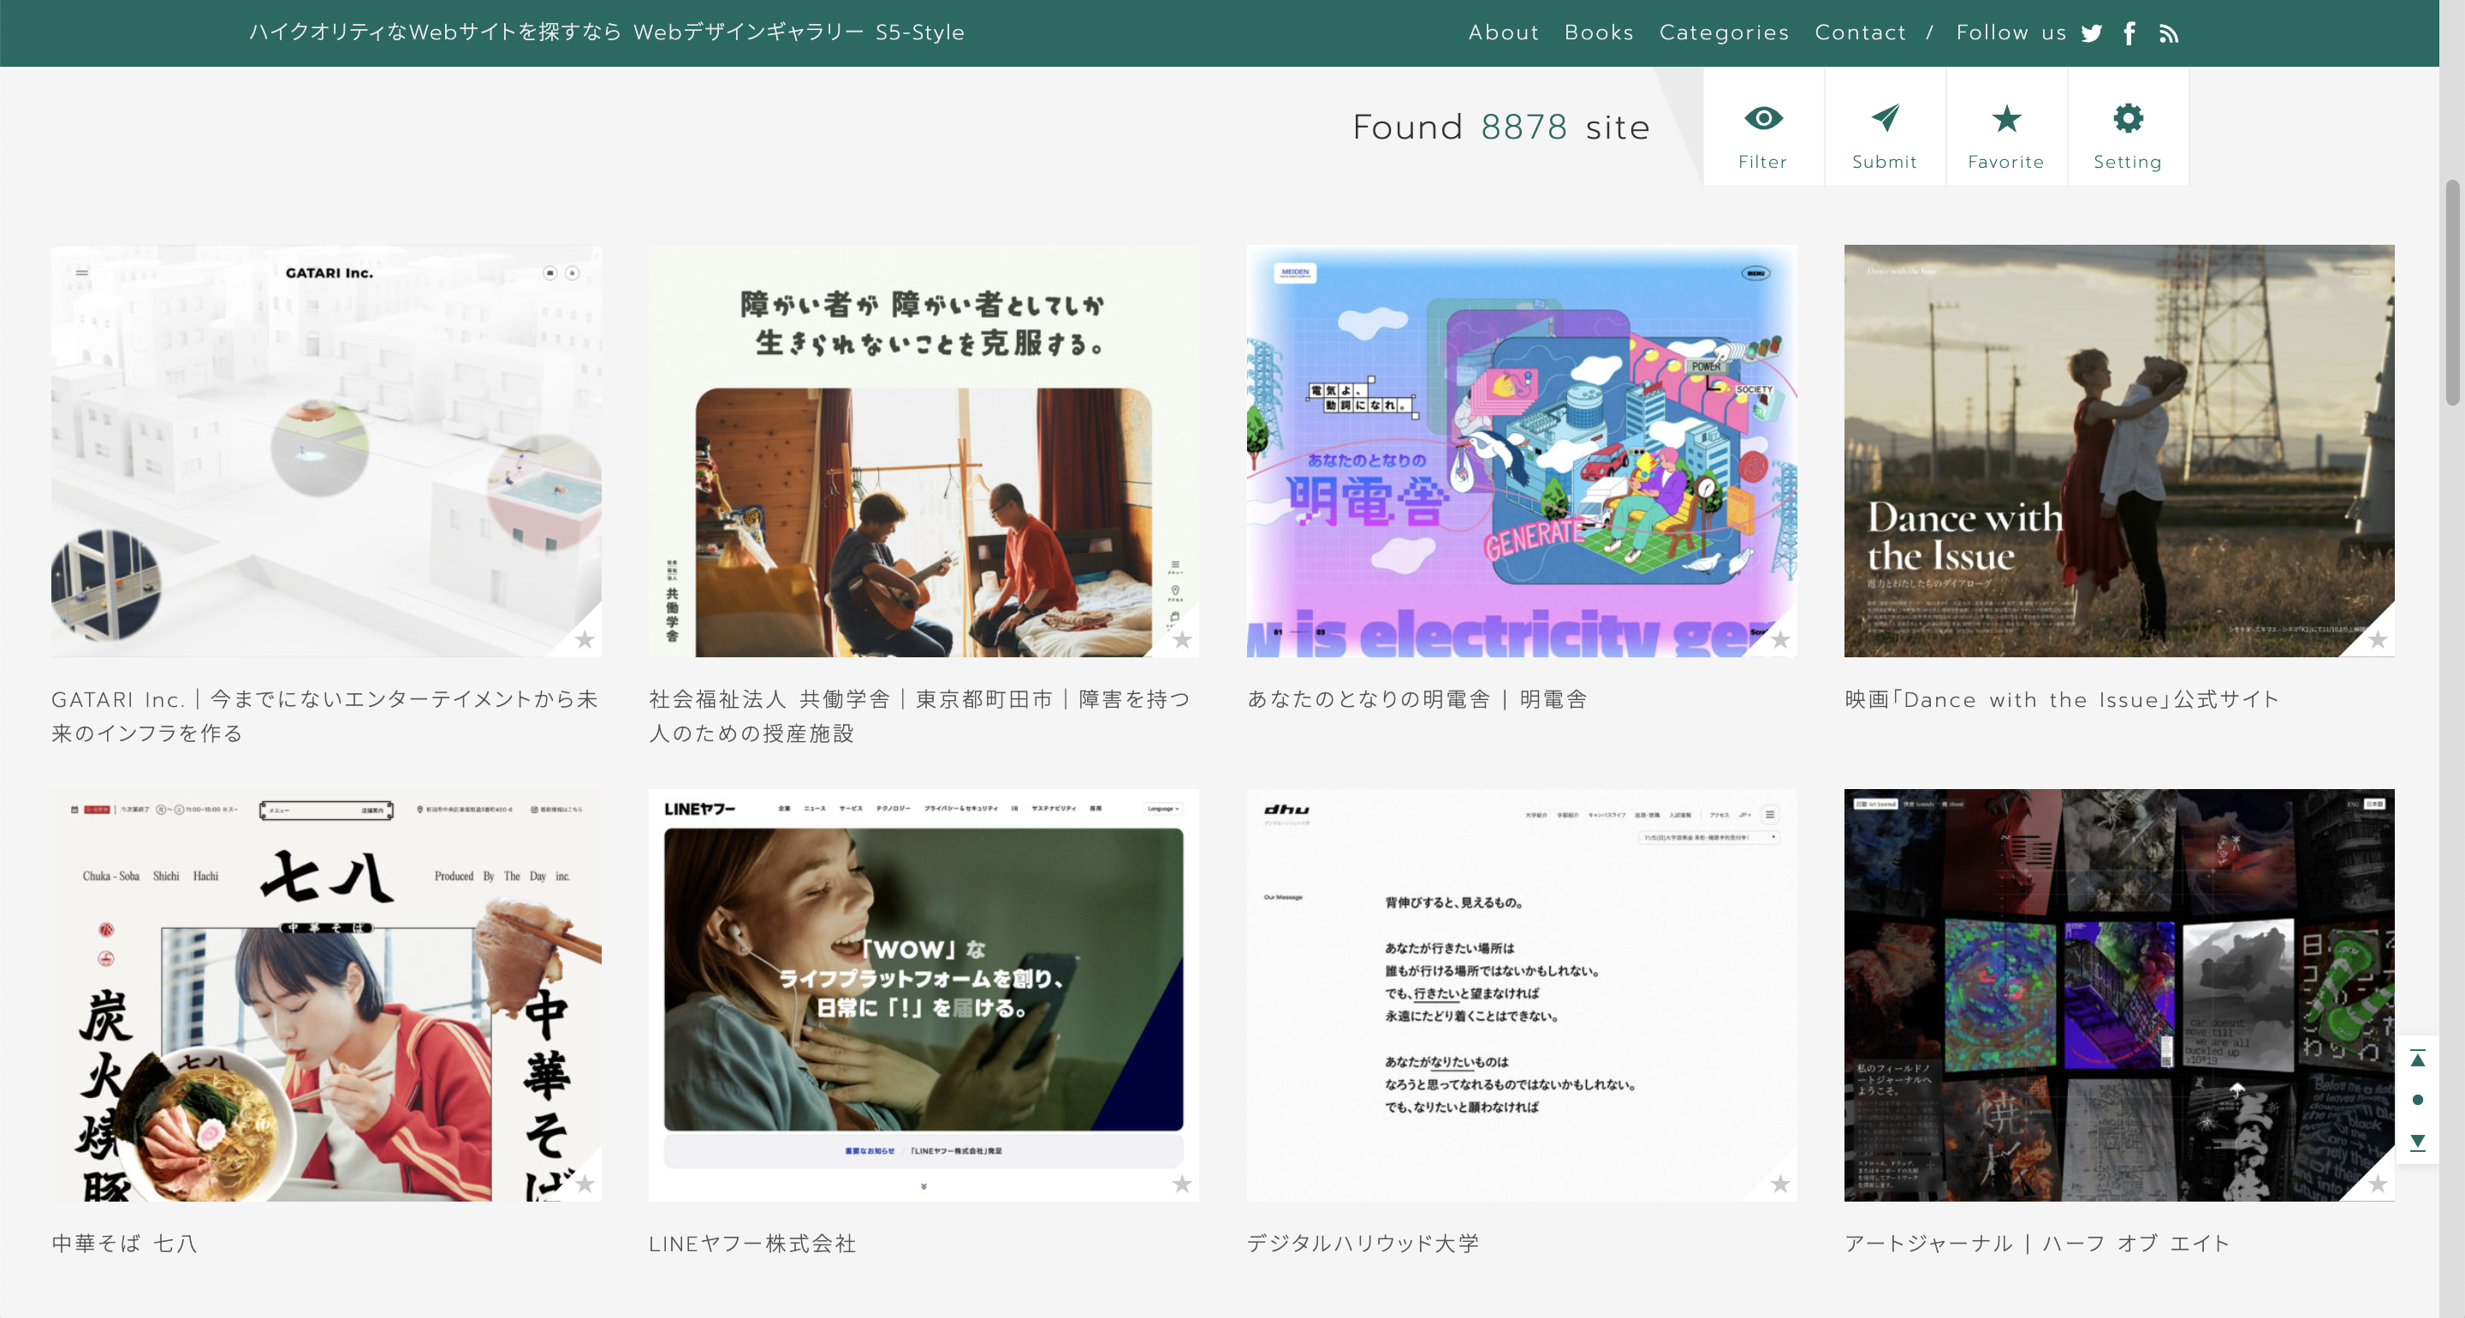This screenshot has width=2465, height=1318.
Task: Open the Categories menu
Action: coord(1724,33)
